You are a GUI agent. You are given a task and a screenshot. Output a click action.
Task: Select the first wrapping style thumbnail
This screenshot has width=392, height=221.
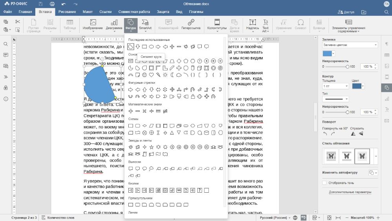tap(330, 157)
